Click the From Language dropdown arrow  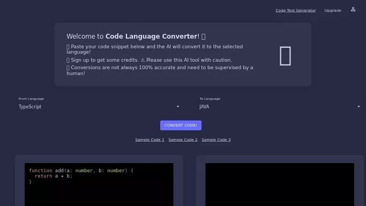[177, 107]
